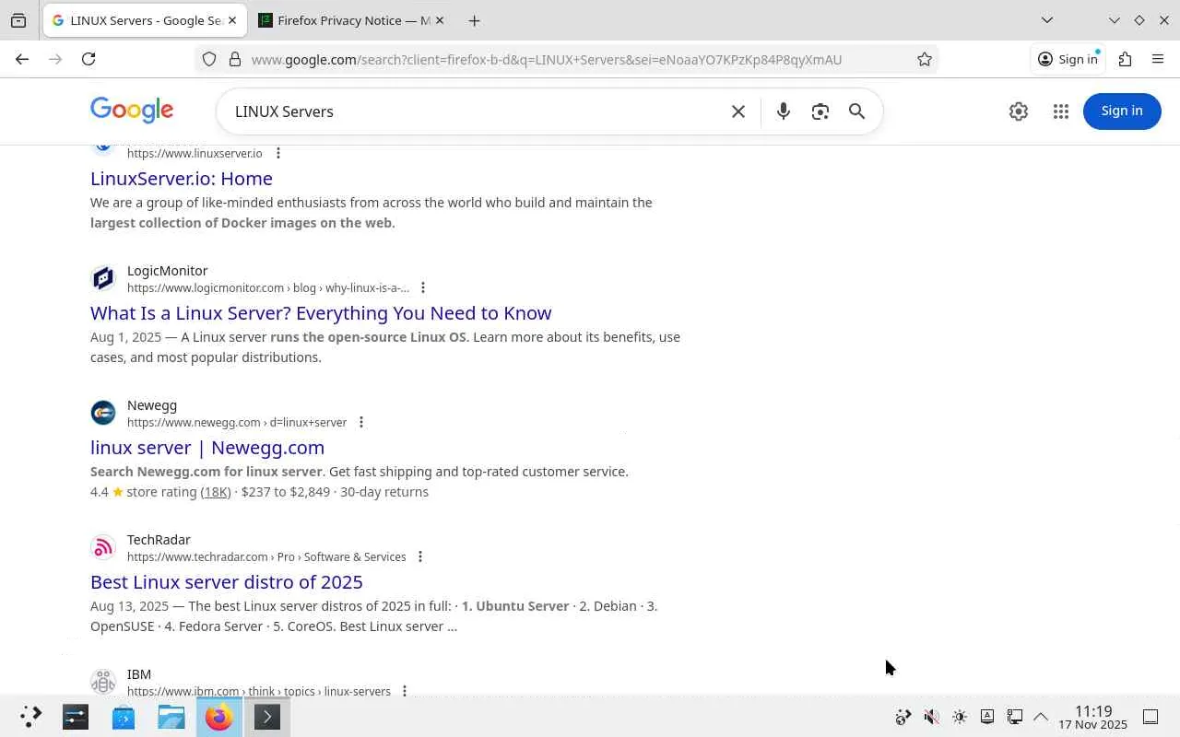Open more options for IBM result
1180x737 pixels.
click(x=404, y=690)
